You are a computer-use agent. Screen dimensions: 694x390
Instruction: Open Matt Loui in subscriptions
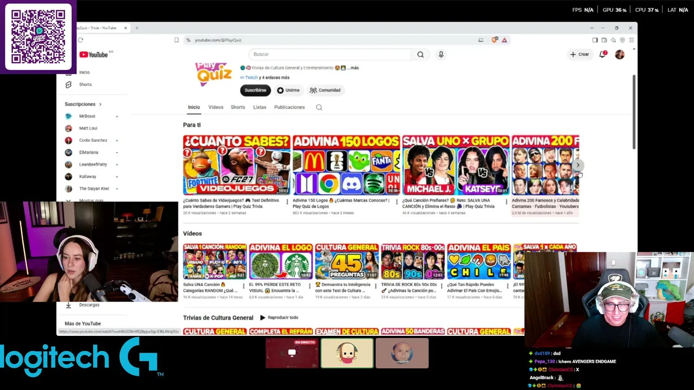point(88,128)
